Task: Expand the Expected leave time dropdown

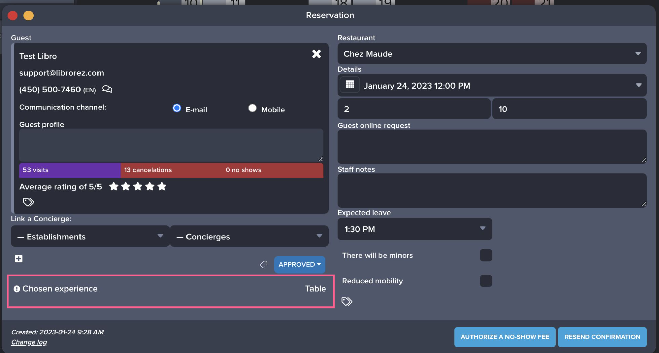Action: coord(414,229)
